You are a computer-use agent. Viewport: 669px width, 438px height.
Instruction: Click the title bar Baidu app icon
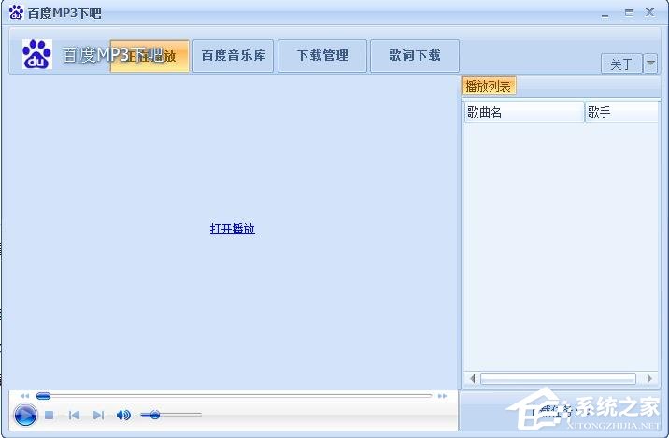[x=16, y=12]
